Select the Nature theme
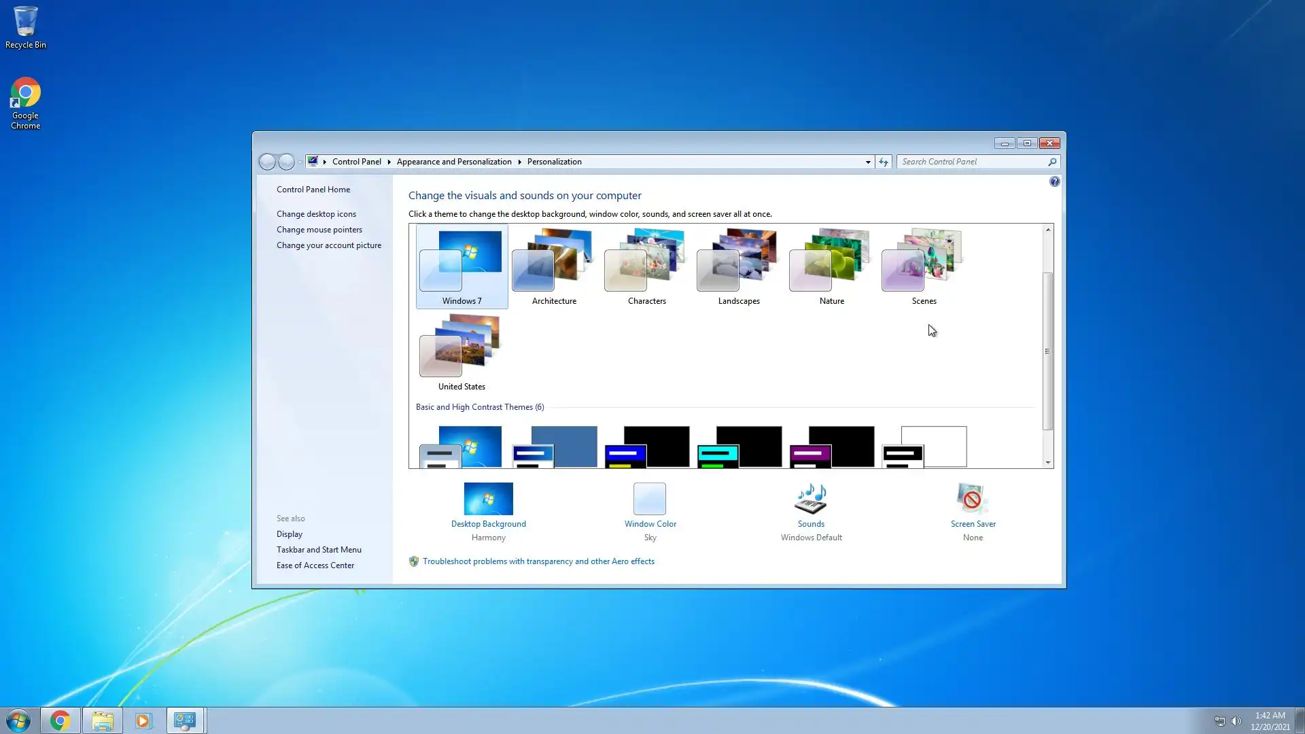1305x734 pixels. (831, 266)
